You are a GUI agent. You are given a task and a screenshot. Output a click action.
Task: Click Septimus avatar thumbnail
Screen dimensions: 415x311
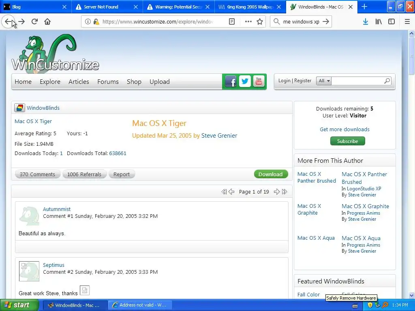(29, 271)
